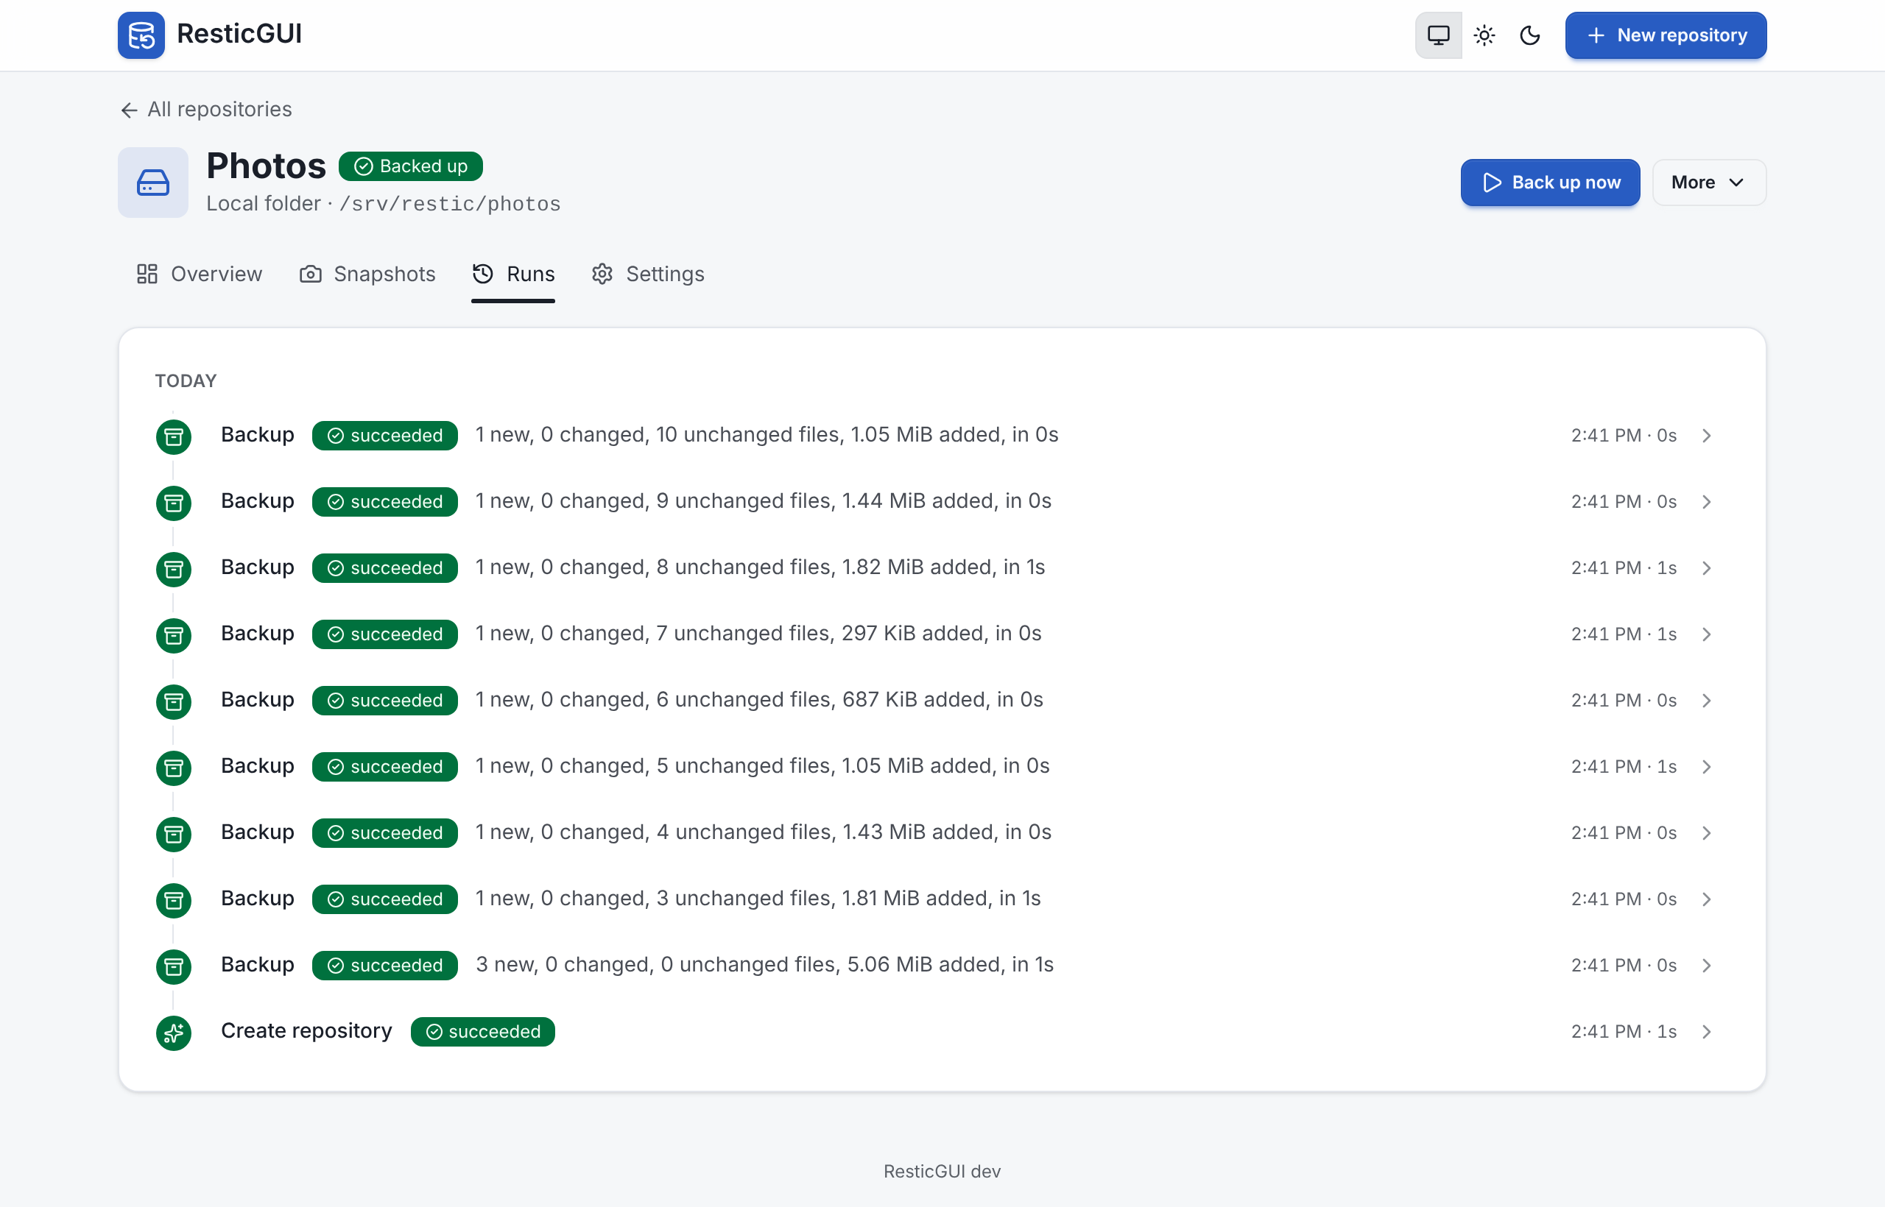Select the system theme monitor icon
1885x1207 pixels.
[1438, 35]
